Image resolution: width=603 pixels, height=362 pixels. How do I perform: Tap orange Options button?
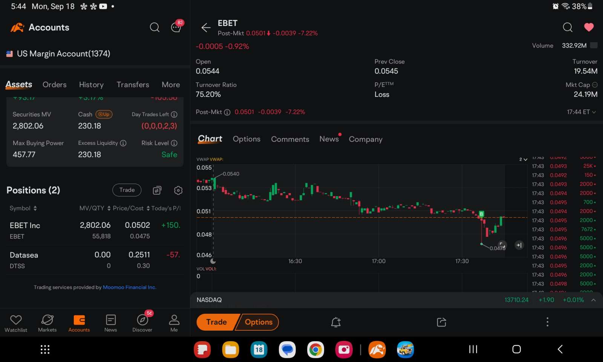tap(259, 322)
